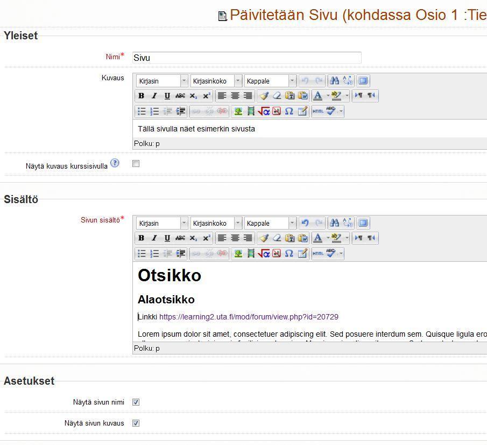This screenshot has height=445, width=487.
Task: Open Kirjasin dropdown in Sivun sisältö editor
Action: pos(162,223)
